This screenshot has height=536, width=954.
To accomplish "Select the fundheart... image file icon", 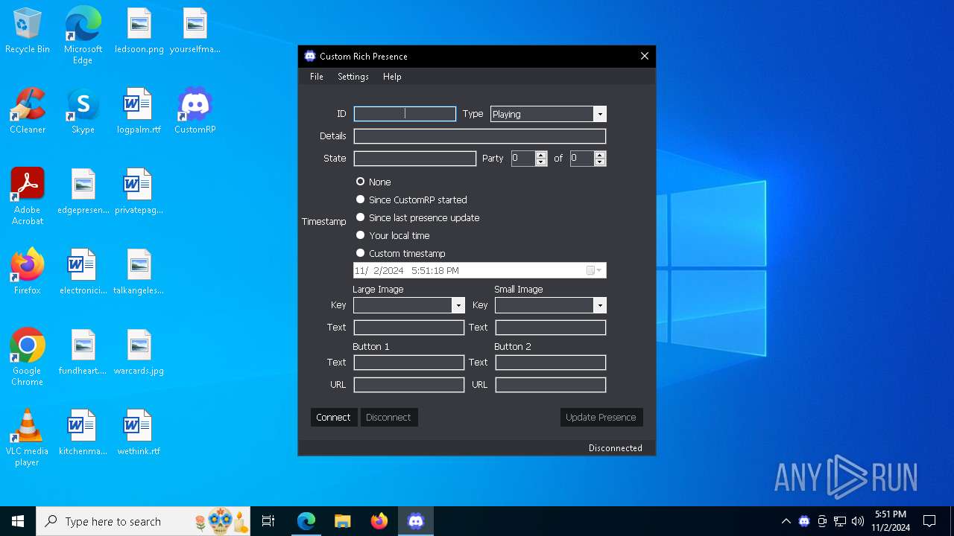I will pyautogui.click(x=83, y=353).
